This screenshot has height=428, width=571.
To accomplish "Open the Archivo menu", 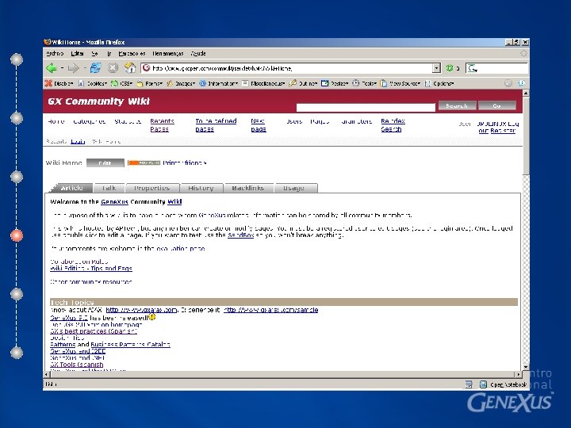I will point(55,54).
